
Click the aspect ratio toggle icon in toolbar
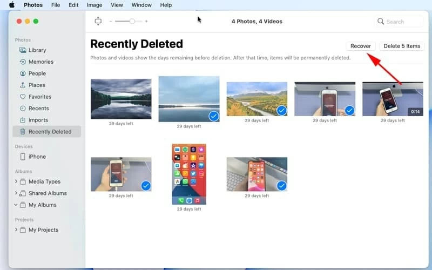[x=98, y=22]
